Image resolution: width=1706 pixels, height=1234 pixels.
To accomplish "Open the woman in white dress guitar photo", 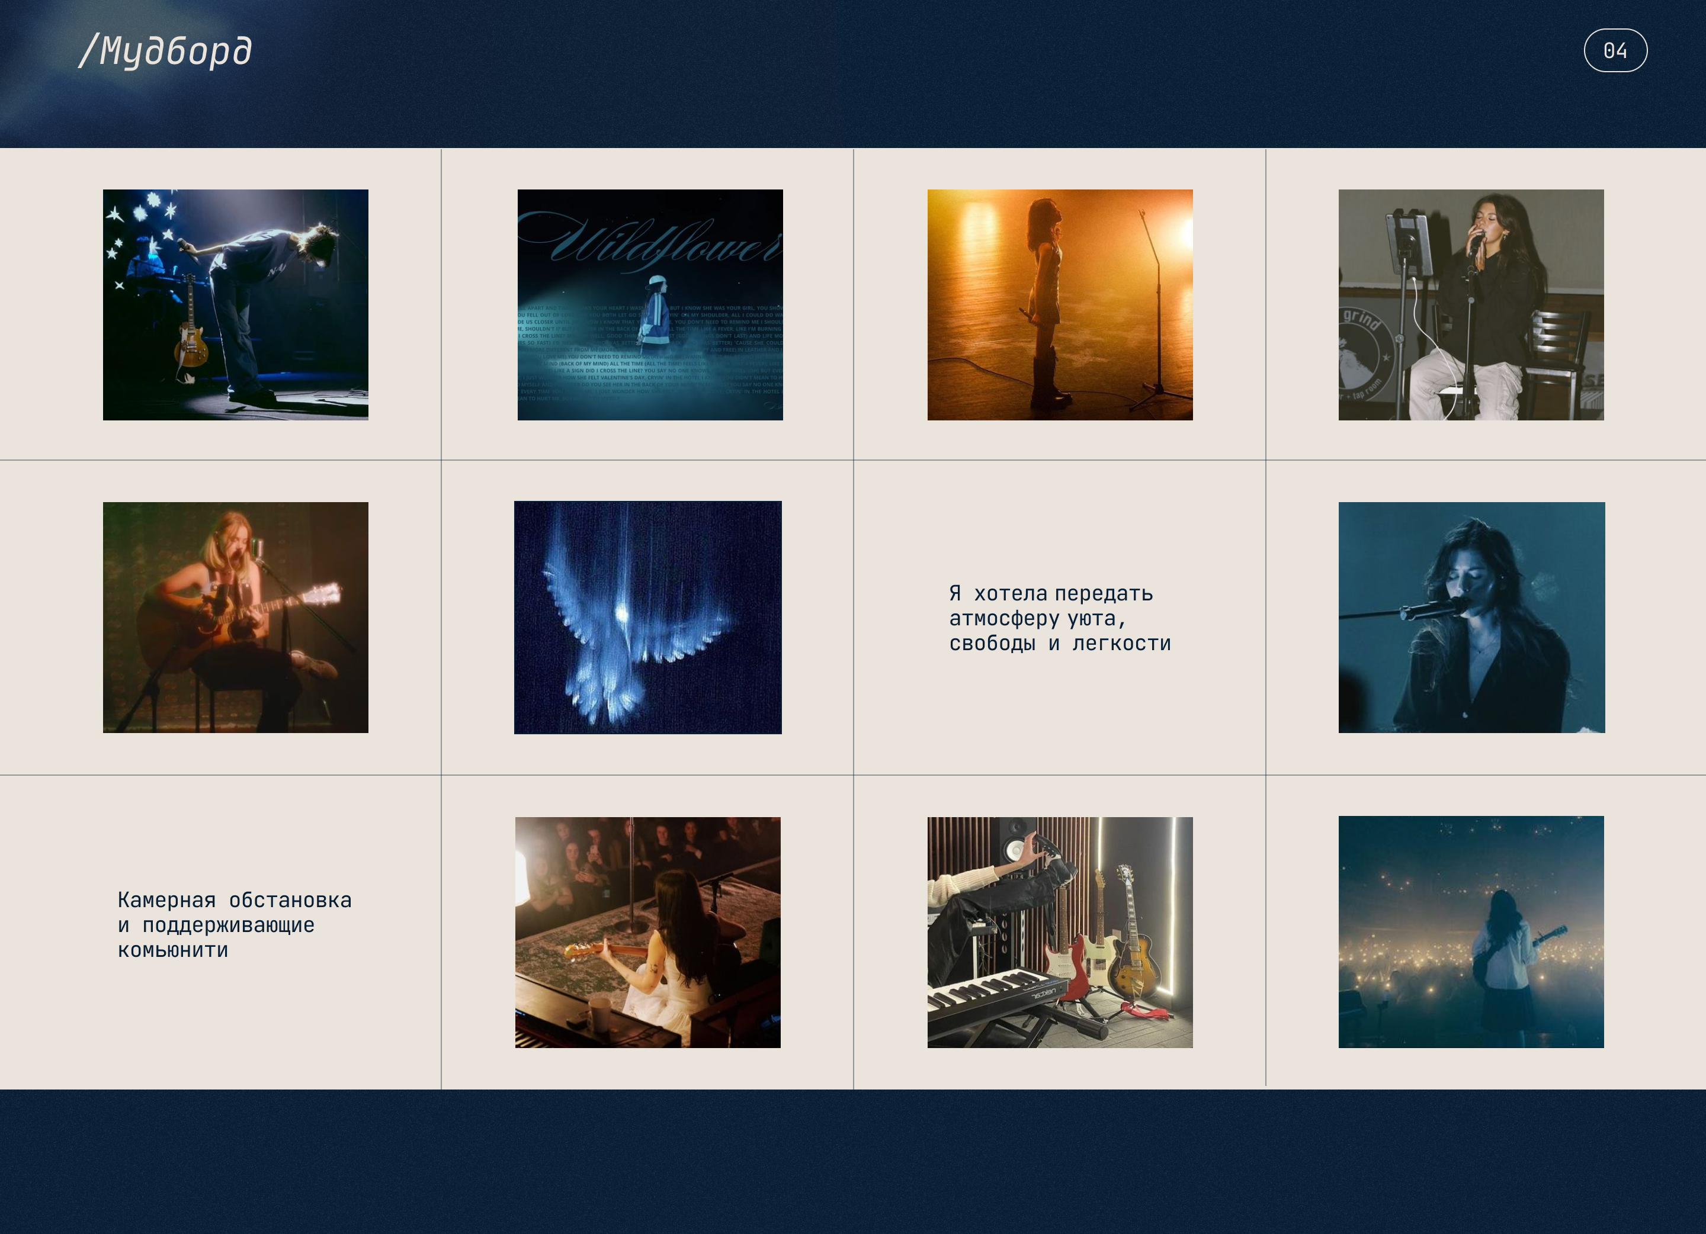I will pos(647,933).
